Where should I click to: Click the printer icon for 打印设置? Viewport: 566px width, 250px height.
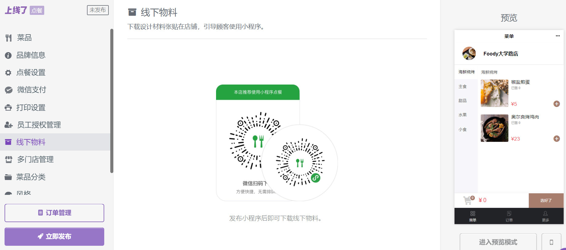pyautogui.click(x=8, y=108)
